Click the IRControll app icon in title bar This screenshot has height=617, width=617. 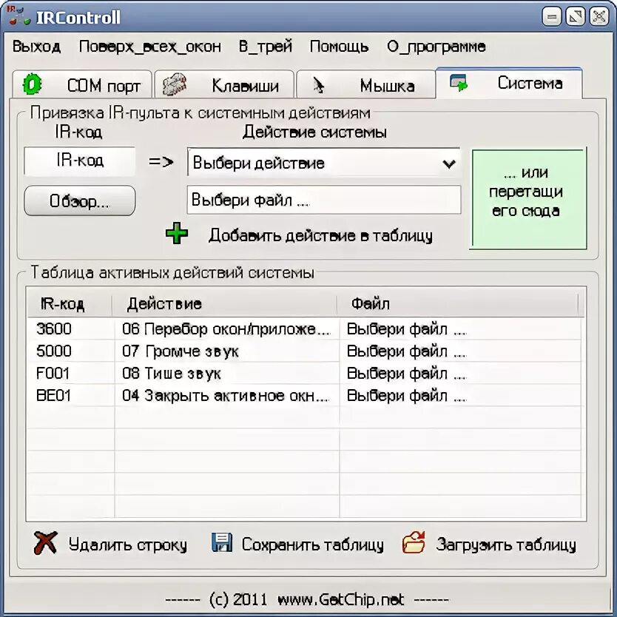[18, 16]
